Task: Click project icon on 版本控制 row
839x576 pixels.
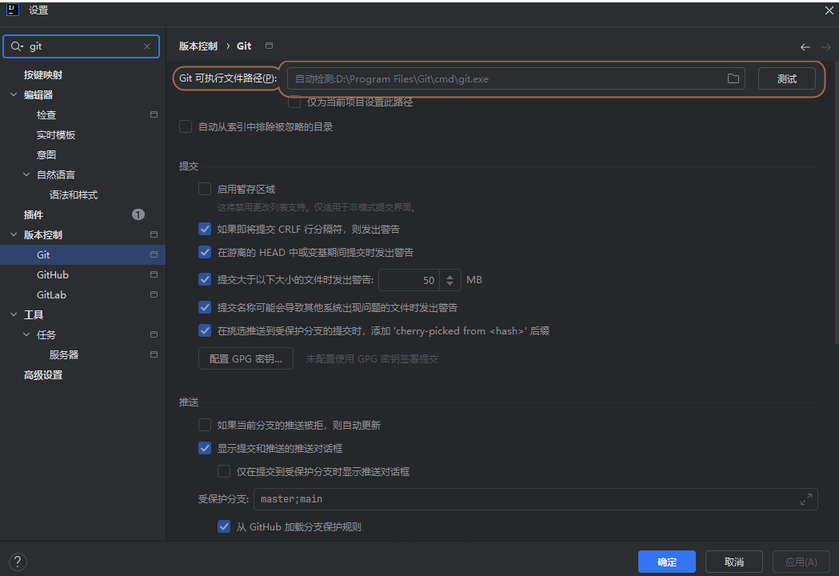Action: [154, 234]
